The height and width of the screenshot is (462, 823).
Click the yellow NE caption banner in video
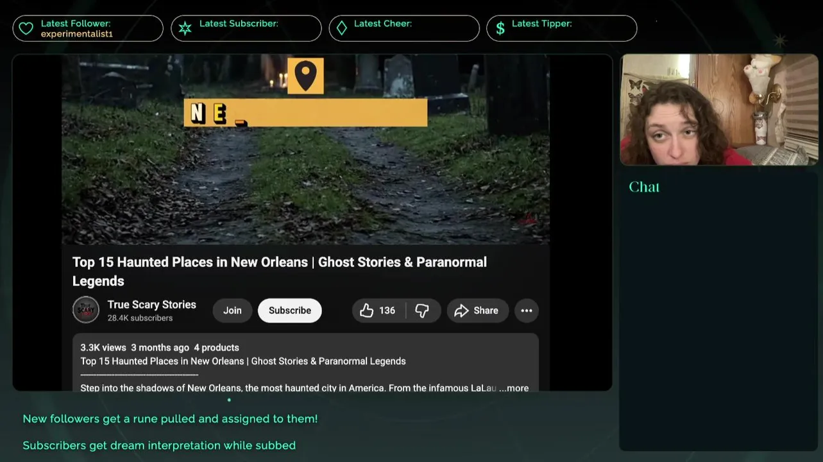[x=305, y=112]
